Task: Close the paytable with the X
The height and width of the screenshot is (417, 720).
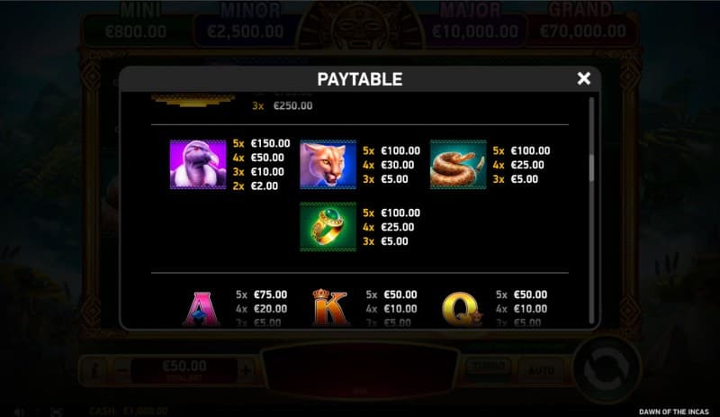Action: 583,78
